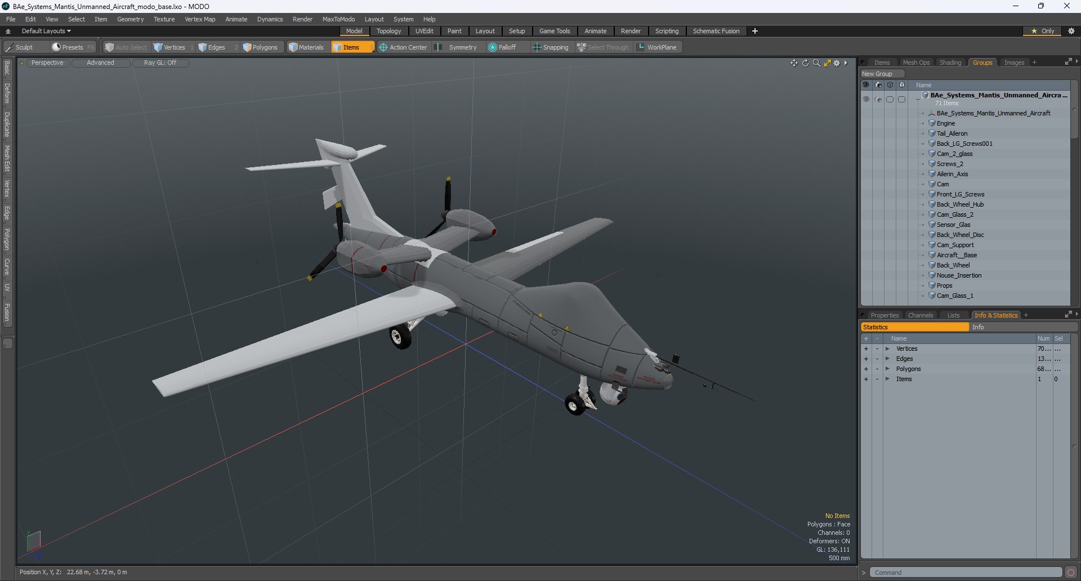
Task: Toggle Ray GL Off setting
Action: point(160,63)
